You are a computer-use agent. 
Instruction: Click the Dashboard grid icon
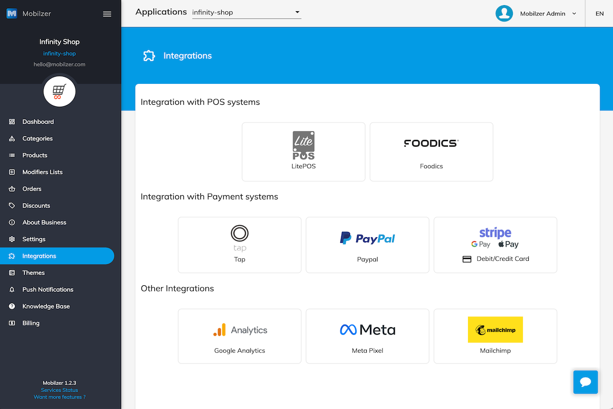pyautogui.click(x=12, y=122)
